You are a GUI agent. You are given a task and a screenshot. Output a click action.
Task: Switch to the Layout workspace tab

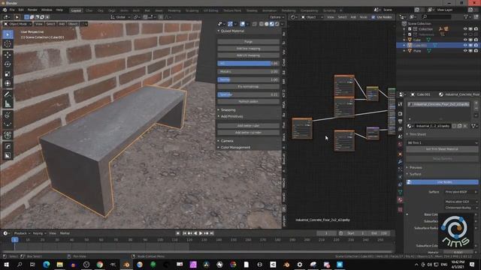click(x=76, y=10)
